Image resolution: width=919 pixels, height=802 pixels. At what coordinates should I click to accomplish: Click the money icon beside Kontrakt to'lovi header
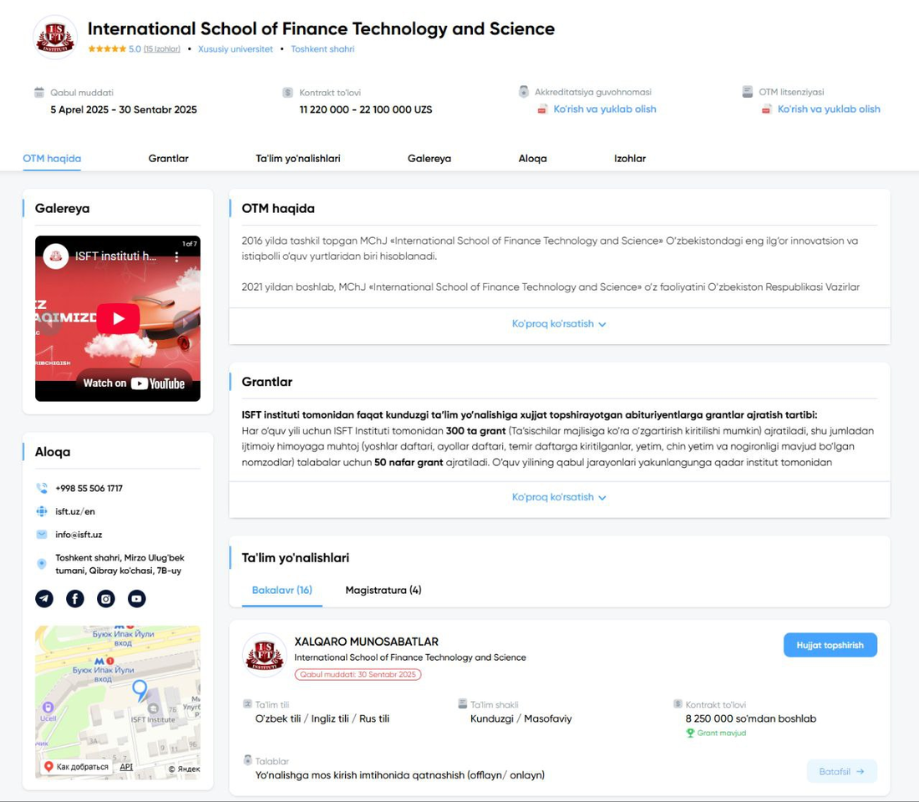[x=287, y=92]
